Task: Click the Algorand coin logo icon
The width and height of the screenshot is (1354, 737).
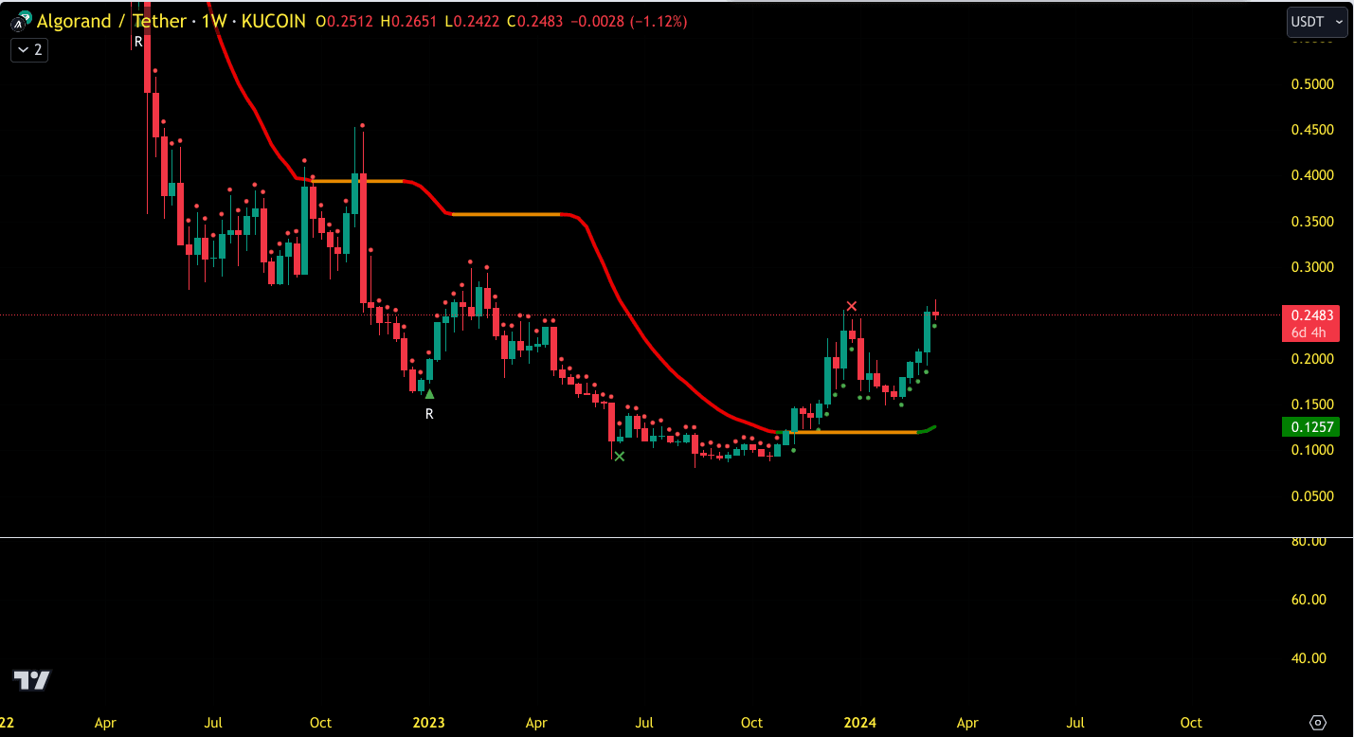Action: tap(20, 20)
